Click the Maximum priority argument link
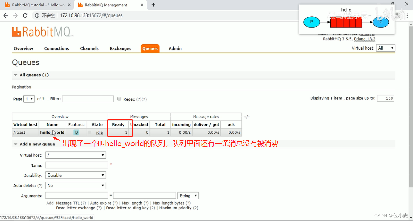 tap(176, 208)
